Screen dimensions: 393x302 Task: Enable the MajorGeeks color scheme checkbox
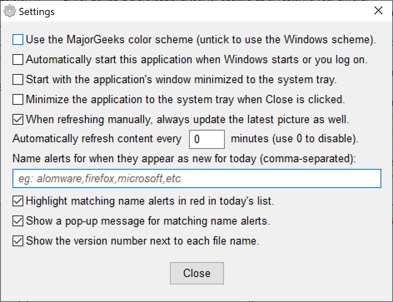pos(18,40)
